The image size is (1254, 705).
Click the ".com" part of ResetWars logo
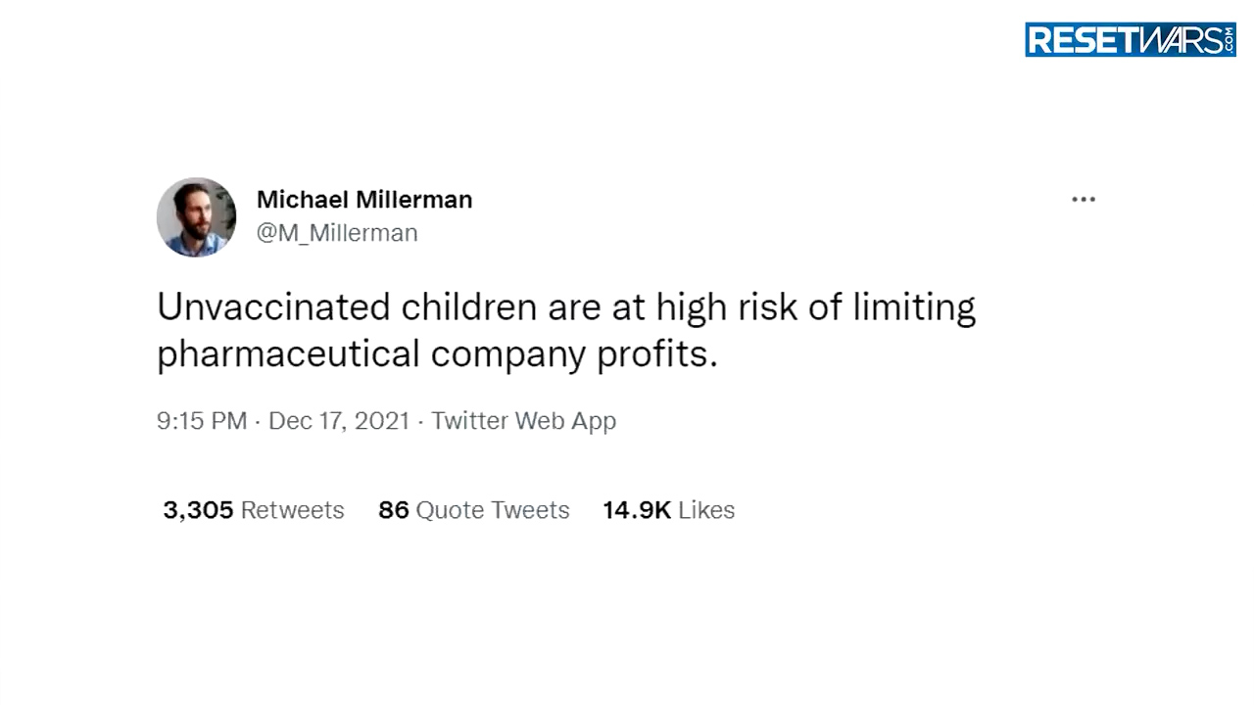coord(1230,40)
